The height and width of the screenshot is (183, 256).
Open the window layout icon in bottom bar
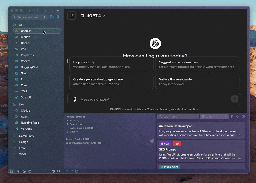click(30, 171)
